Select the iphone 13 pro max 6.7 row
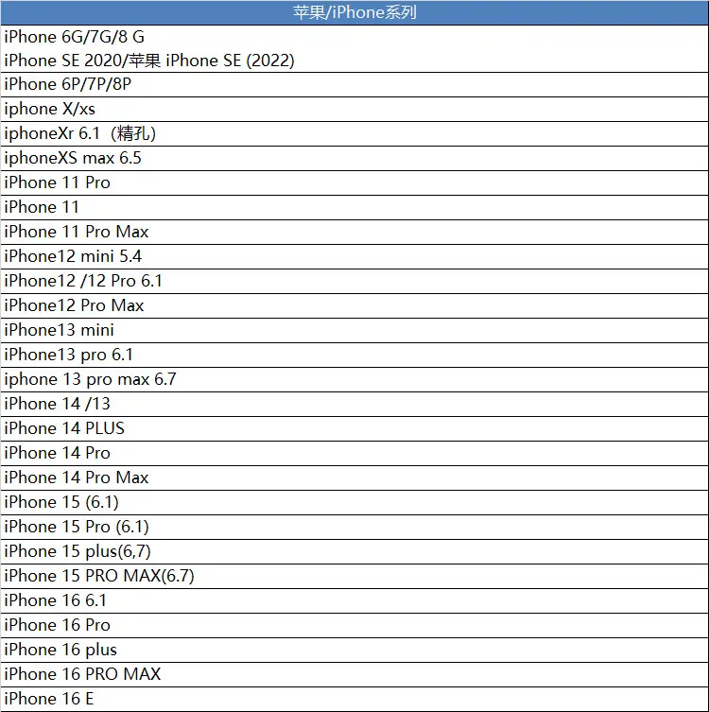This screenshot has width=709, height=712. pyautogui.click(x=354, y=379)
